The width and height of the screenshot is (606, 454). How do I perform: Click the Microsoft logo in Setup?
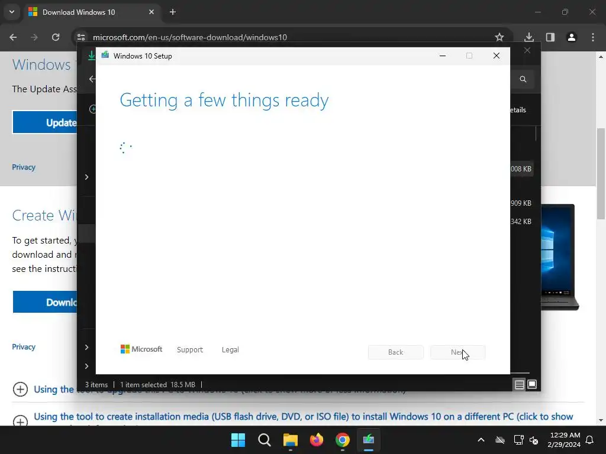(141, 349)
